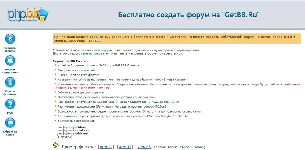Click the orange notice box about PHPBB3
Viewport: 305px width, 150px height.
point(177,39)
